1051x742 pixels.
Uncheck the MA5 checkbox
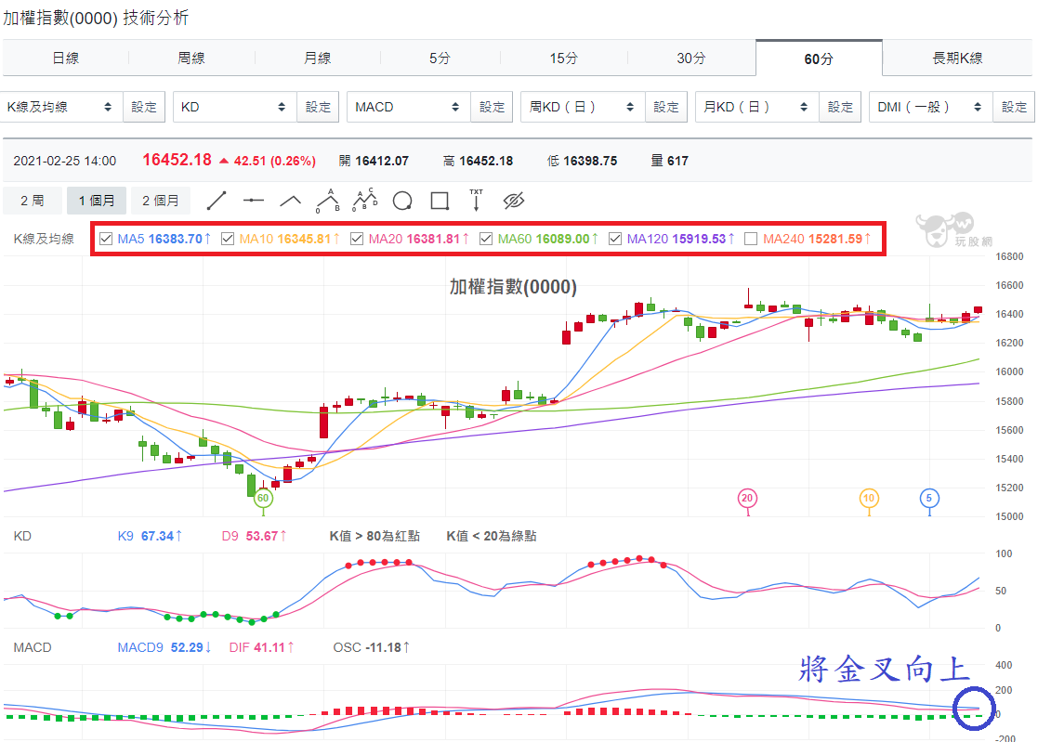click(x=106, y=239)
